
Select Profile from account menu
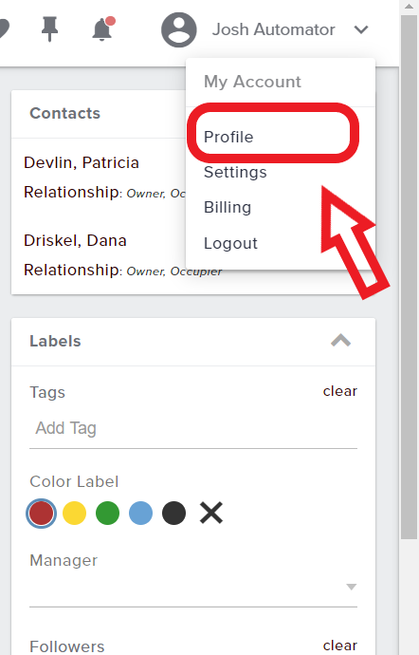pos(228,137)
